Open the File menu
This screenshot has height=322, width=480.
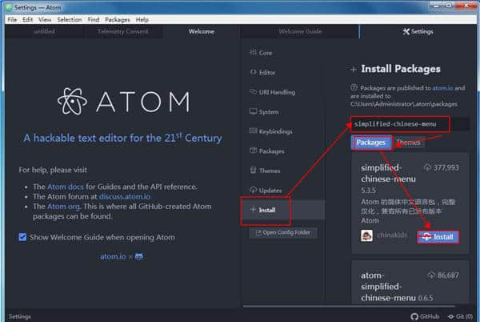(12, 19)
